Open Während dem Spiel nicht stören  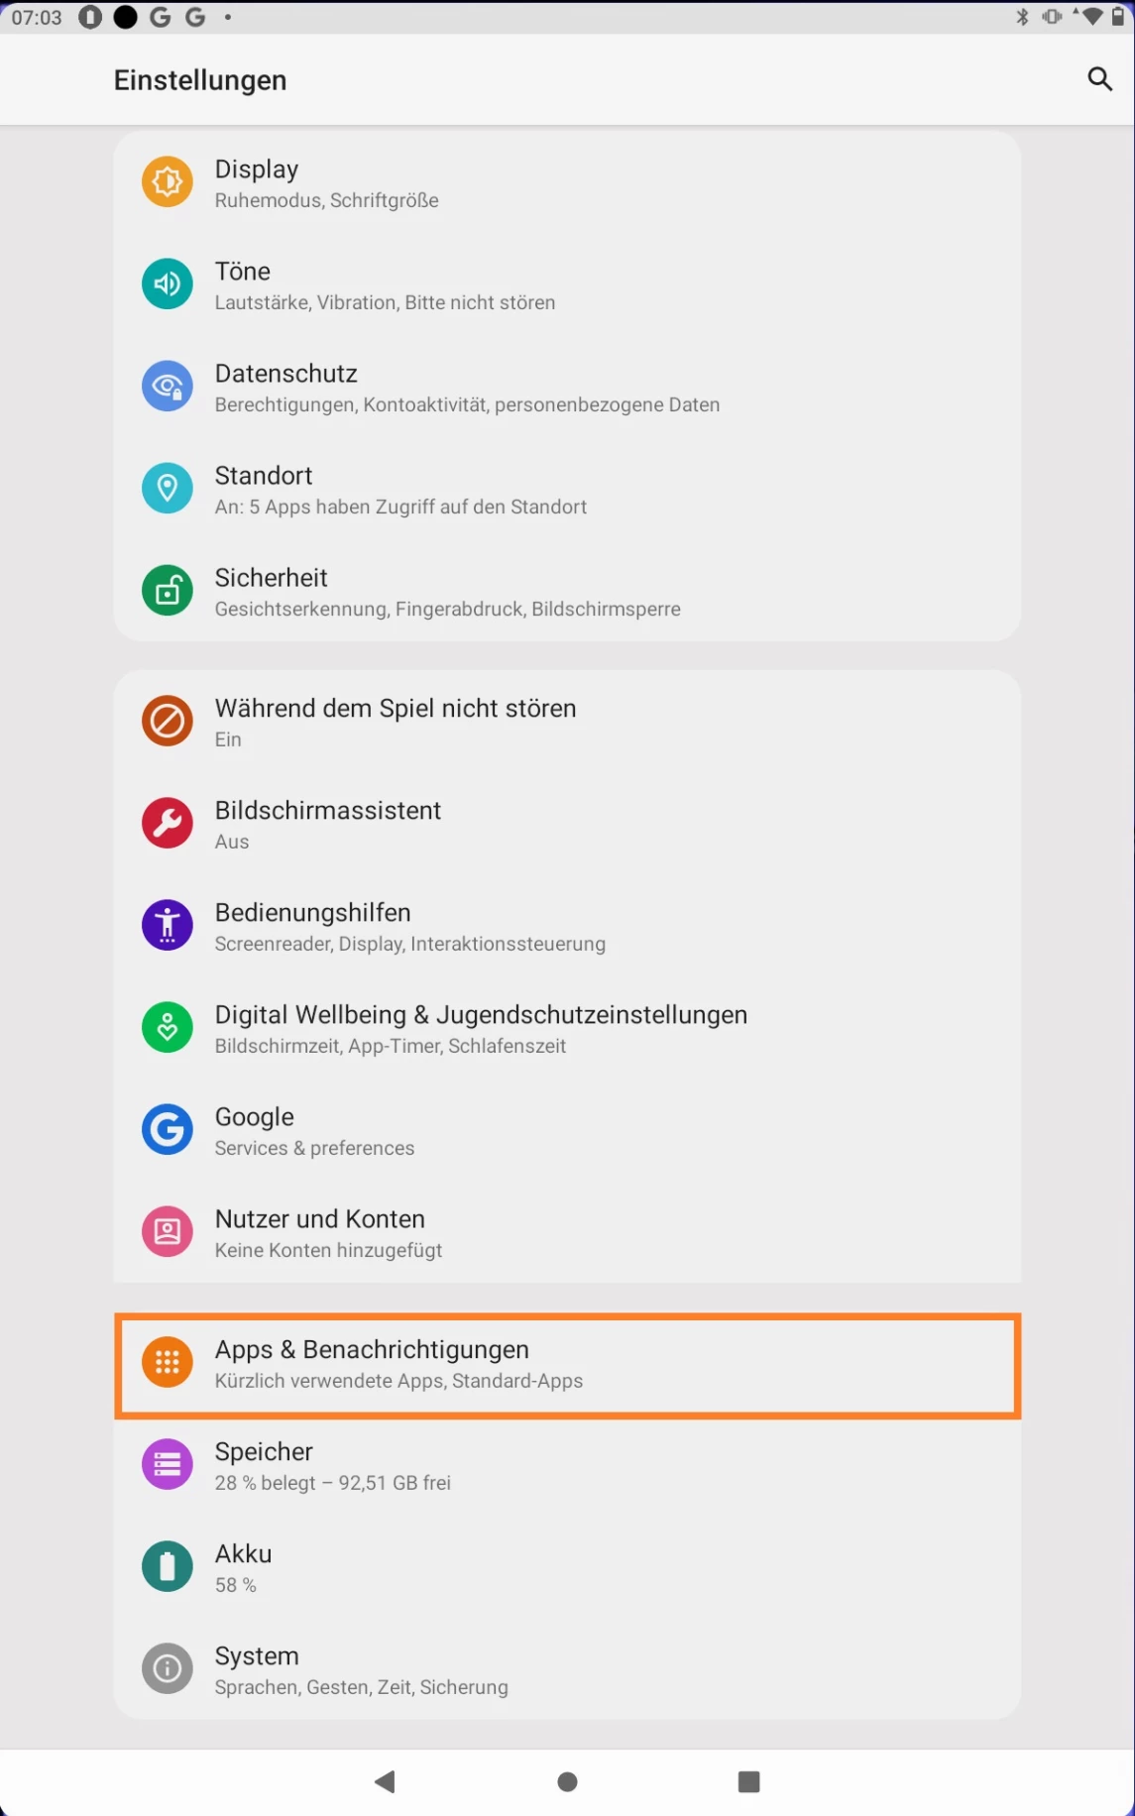[x=567, y=722]
